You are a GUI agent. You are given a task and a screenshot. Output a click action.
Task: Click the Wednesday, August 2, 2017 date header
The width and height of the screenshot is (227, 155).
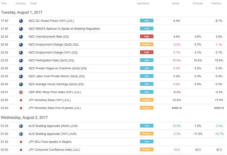24,117
